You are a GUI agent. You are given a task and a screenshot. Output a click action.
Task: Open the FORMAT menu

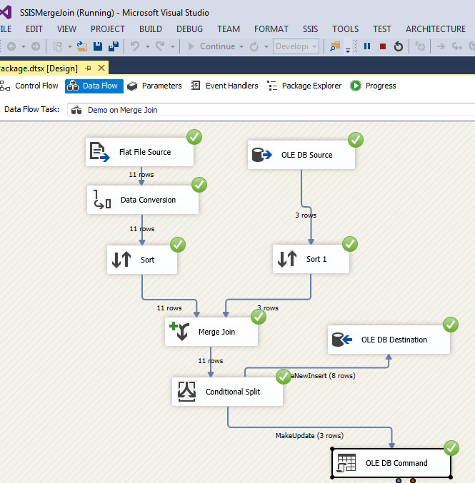(271, 29)
